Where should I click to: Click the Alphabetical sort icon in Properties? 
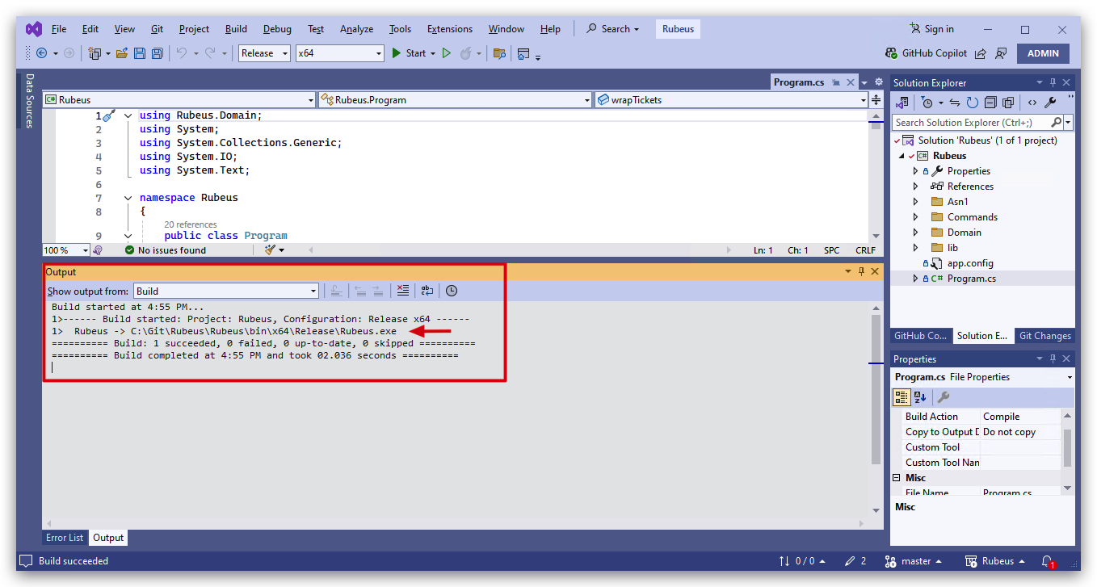click(920, 396)
